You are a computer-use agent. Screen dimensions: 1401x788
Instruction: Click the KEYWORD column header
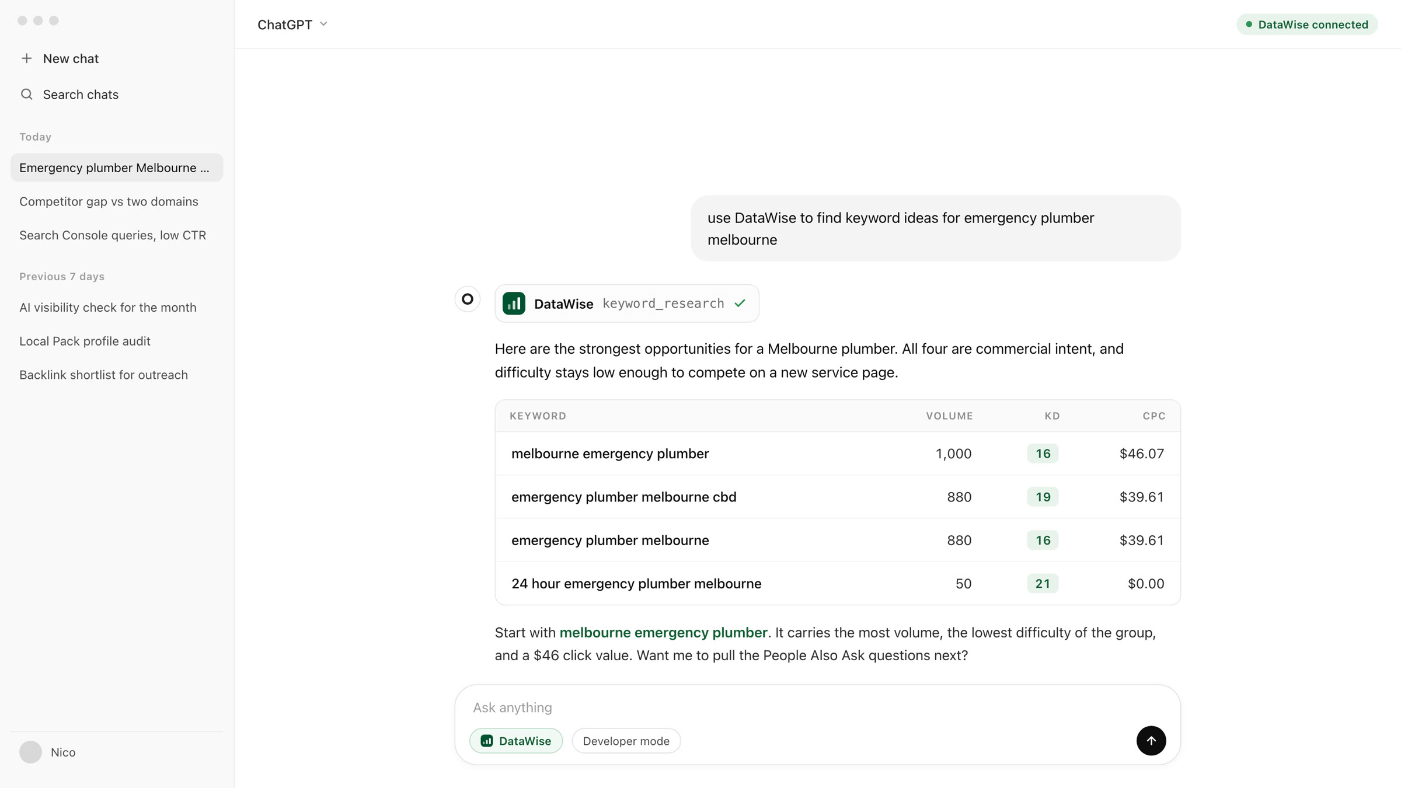(538, 416)
